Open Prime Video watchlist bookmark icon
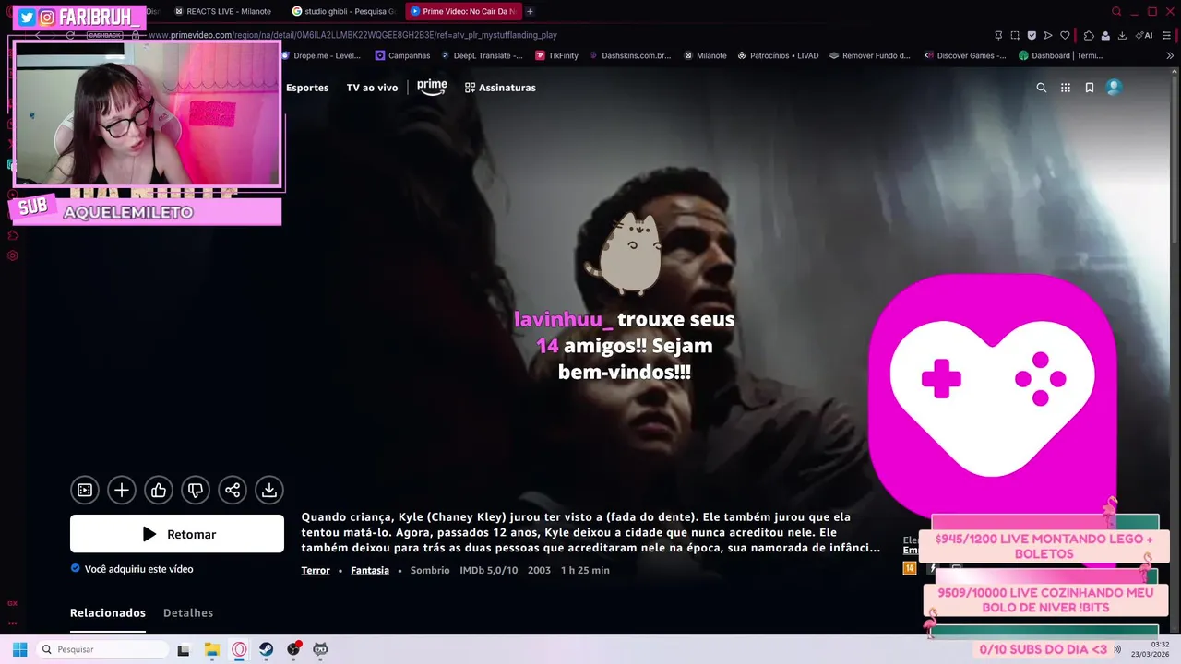 pyautogui.click(x=1090, y=88)
